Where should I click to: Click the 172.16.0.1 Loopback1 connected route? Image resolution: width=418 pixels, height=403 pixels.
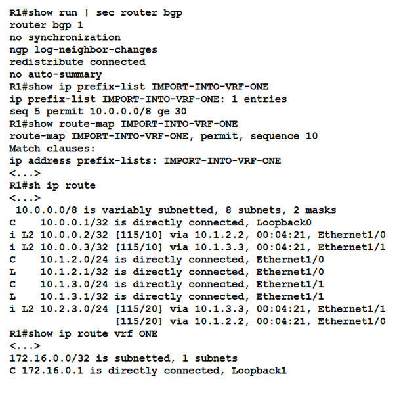[x=148, y=371]
